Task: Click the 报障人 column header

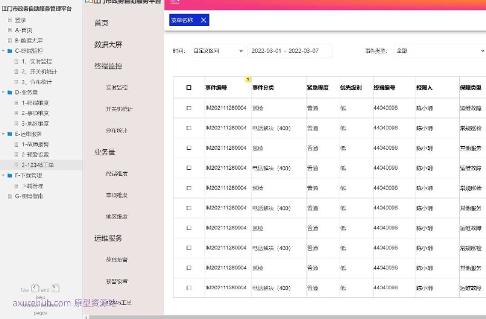Action: coord(424,87)
